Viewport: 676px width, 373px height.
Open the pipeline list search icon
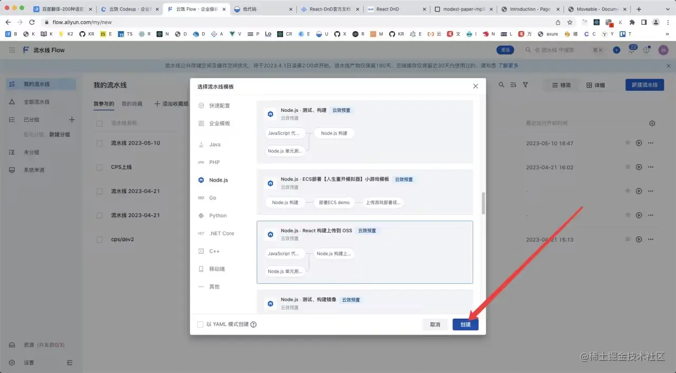click(502, 85)
